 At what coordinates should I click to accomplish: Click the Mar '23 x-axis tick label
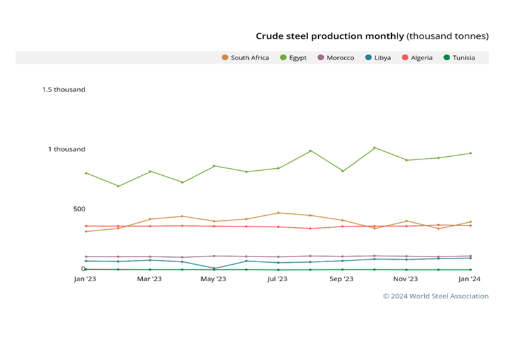coord(150,279)
